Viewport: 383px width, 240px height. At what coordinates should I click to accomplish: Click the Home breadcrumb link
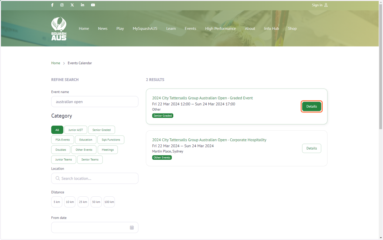tap(56, 63)
